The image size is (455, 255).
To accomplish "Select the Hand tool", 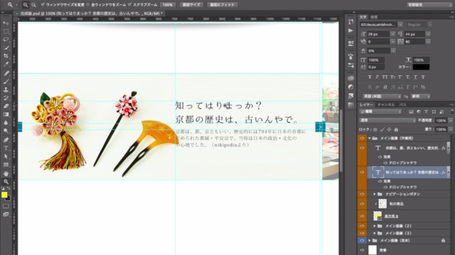I will coord(6,173).
